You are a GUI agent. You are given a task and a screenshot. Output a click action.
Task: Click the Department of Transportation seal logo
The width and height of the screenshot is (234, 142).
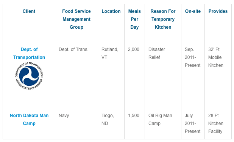click(29, 76)
